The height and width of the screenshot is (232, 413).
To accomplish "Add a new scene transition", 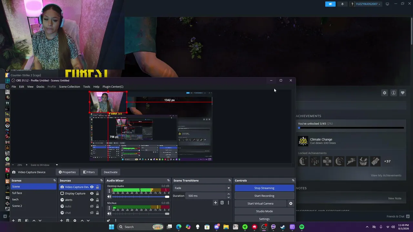I will click(x=216, y=203).
